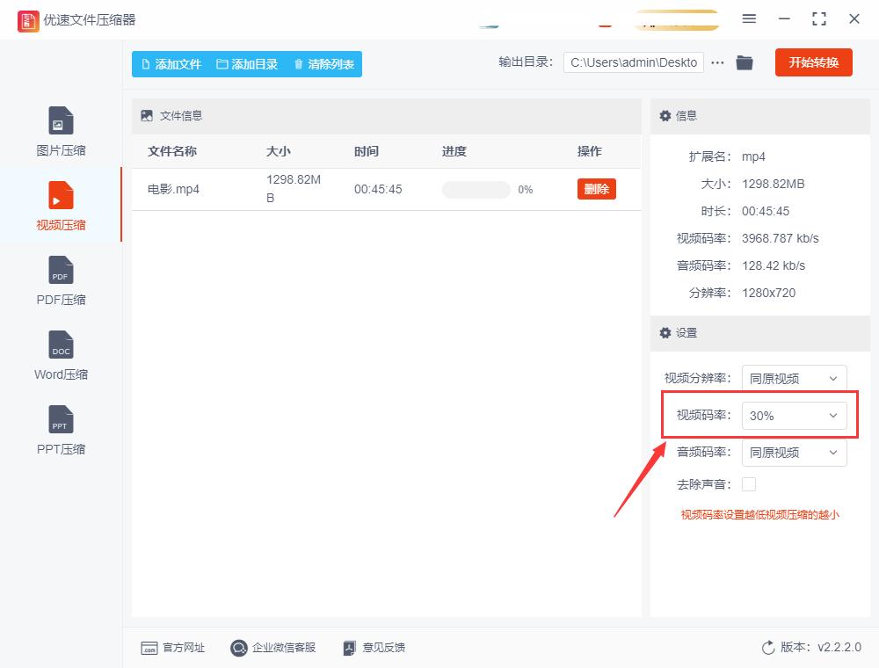Image resolution: width=879 pixels, height=668 pixels.
Task: Click the hamburger menu icon
Action: click(750, 18)
